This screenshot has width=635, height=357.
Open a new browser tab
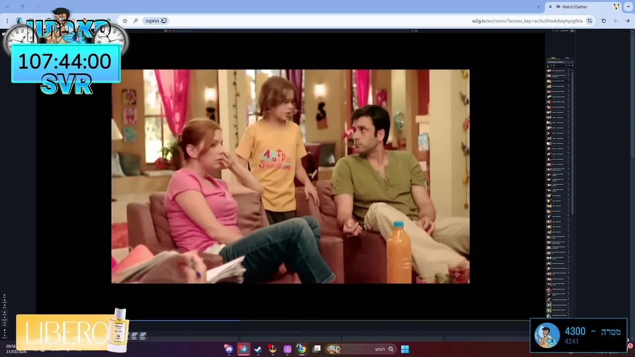point(538,6)
